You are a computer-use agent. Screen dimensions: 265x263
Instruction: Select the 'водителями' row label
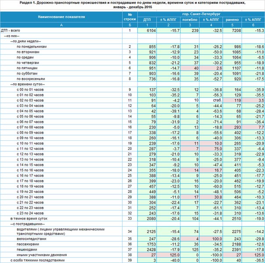pyautogui.click(x=61, y=231)
